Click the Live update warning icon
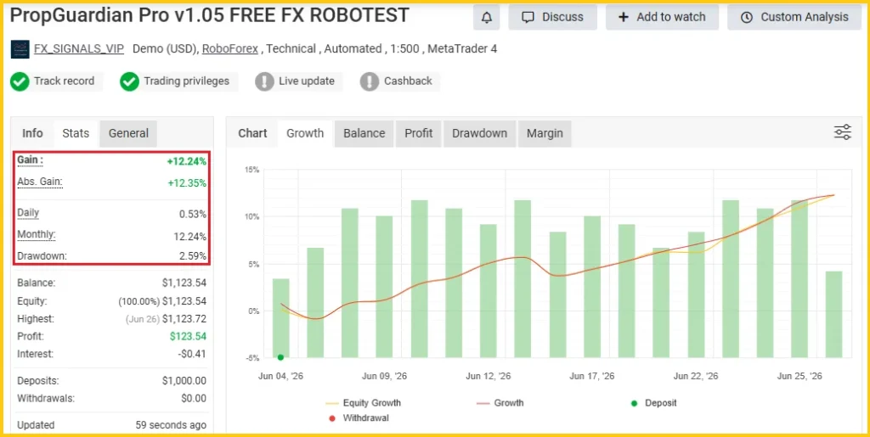This screenshot has height=437, width=870. point(264,81)
